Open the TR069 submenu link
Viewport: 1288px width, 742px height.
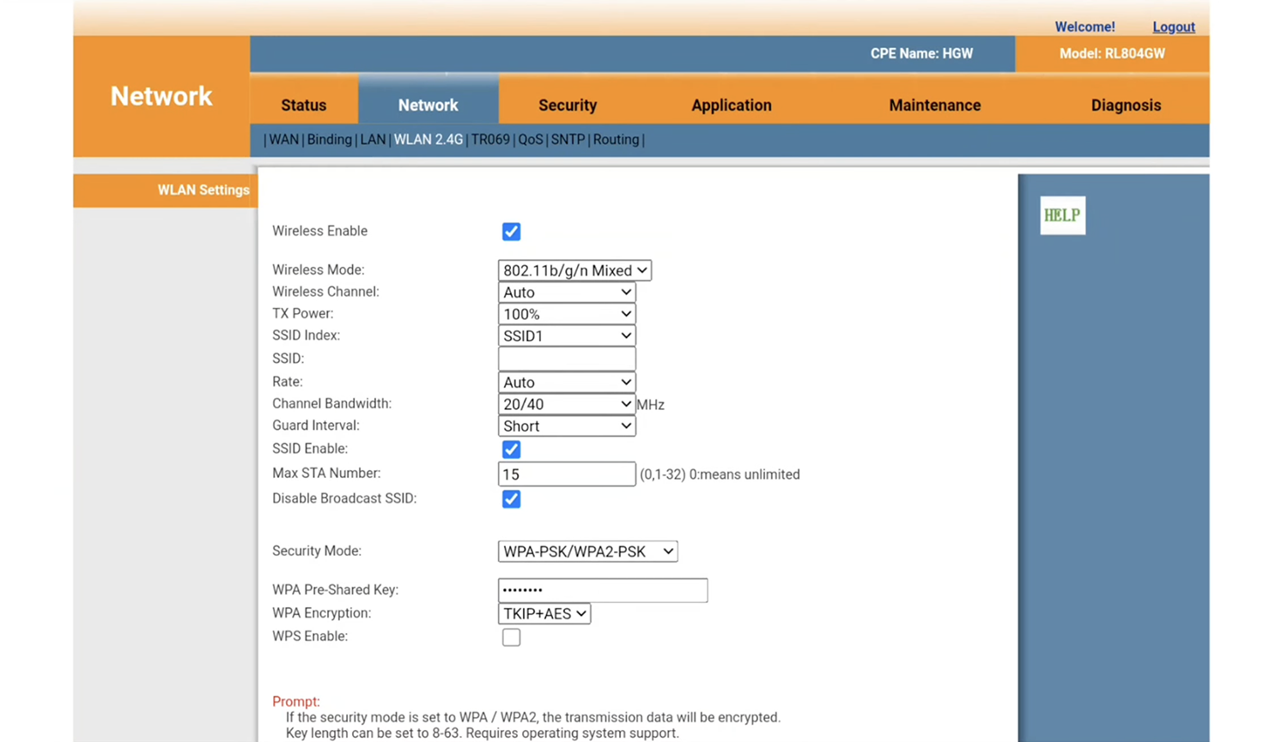pos(490,140)
